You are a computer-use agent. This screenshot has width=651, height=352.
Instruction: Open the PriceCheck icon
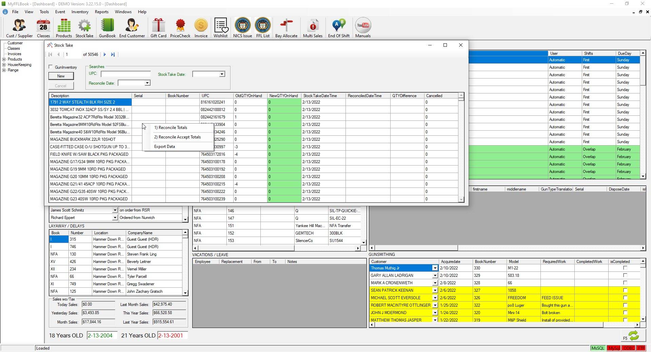tap(180, 28)
